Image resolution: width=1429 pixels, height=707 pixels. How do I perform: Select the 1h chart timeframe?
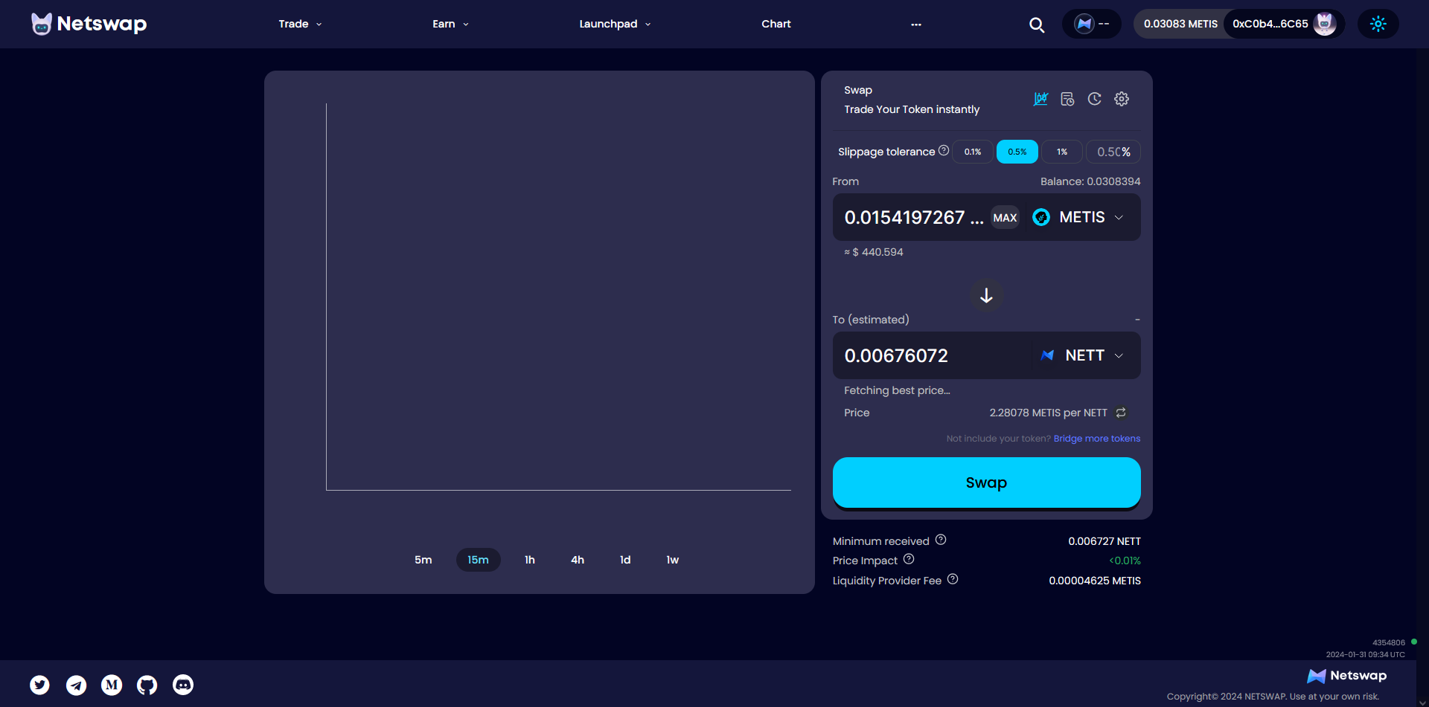[530, 560]
